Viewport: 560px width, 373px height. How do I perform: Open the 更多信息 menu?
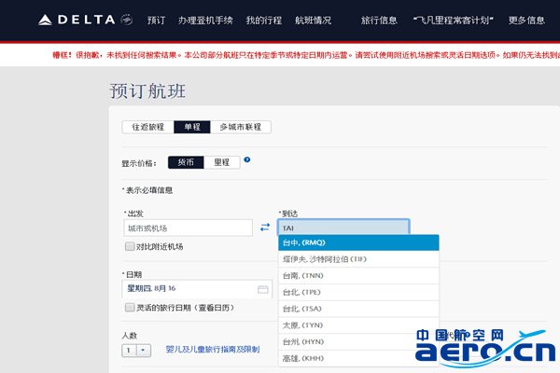(526, 21)
